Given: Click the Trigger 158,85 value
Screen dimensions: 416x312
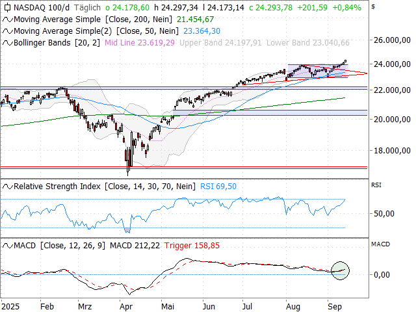Looking at the screenshot, I should tap(192, 246).
